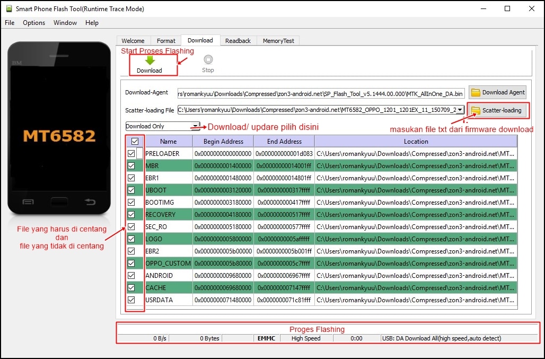Click the Stop icon
This screenshot has width=545, height=359.
click(208, 59)
